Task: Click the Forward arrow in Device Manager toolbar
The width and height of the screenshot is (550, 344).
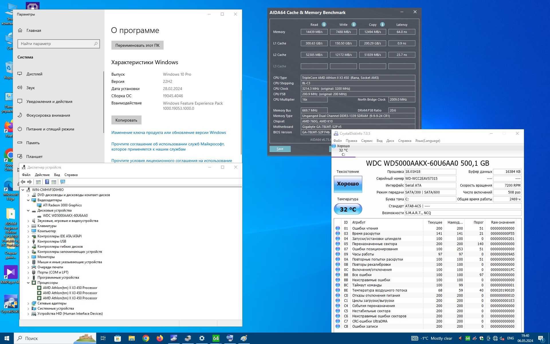Action: (30, 182)
